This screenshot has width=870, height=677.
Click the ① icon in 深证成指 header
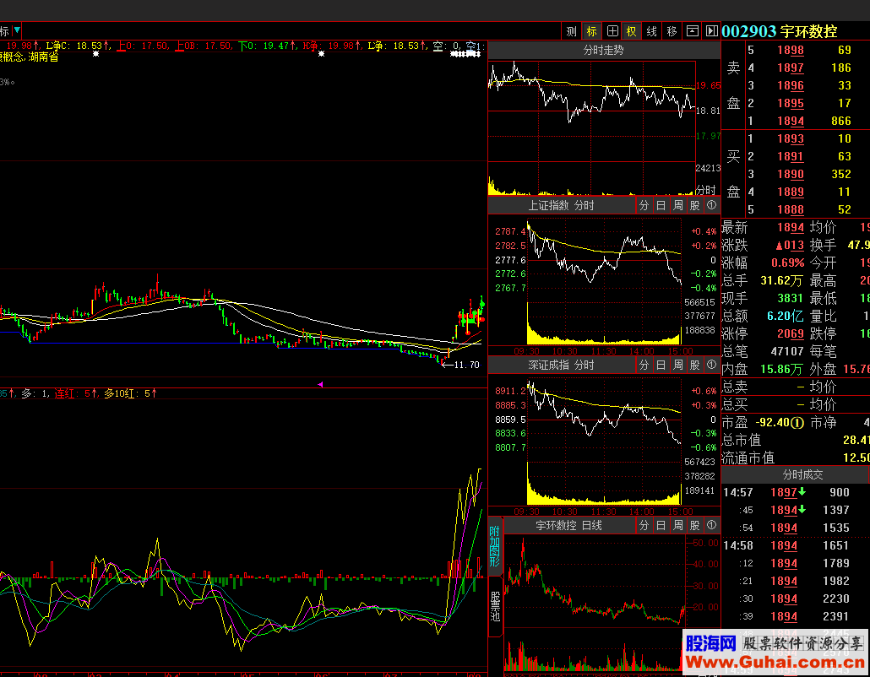[712, 366]
